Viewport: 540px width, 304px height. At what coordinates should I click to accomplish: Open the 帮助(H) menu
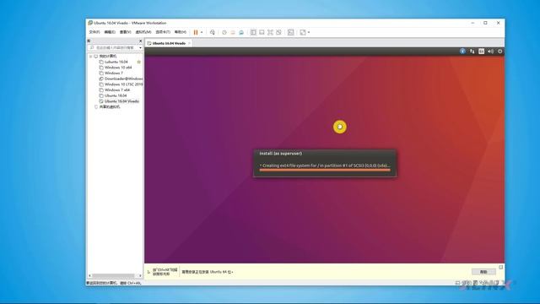click(x=180, y=32)
